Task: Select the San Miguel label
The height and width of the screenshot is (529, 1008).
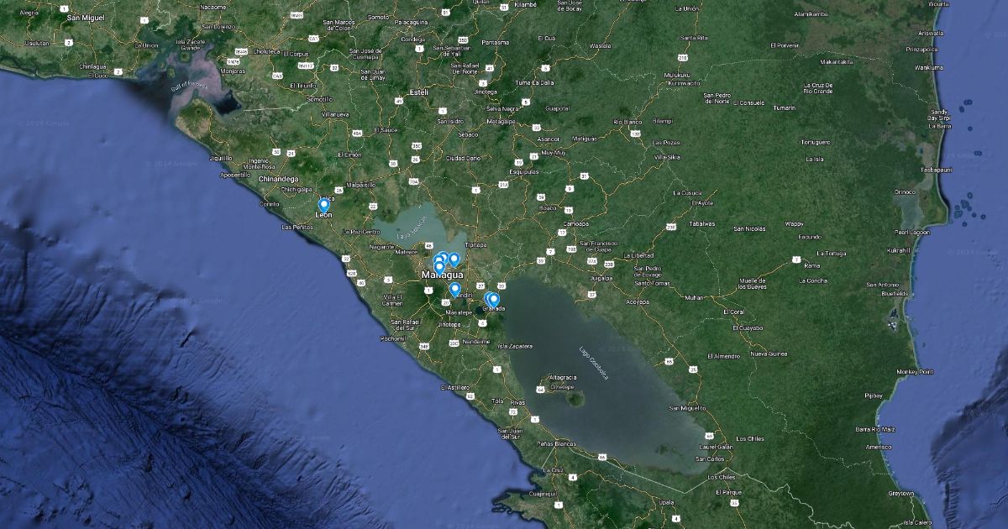Action: [x=85, y=18]
